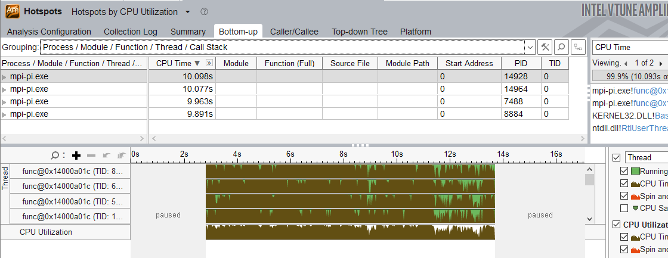Uncheck CPU Utilization Spin checkbox

pyautogui.click(x=624, y=249)
